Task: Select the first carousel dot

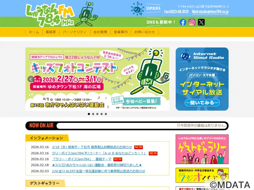Action: [x=89, y=114]
